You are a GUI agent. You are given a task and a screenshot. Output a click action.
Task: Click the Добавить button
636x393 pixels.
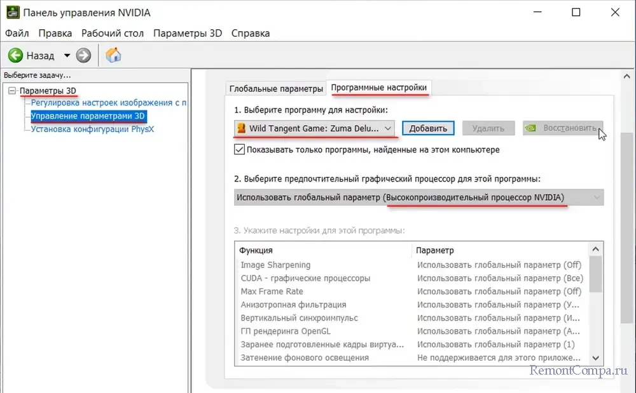[428, 128]
